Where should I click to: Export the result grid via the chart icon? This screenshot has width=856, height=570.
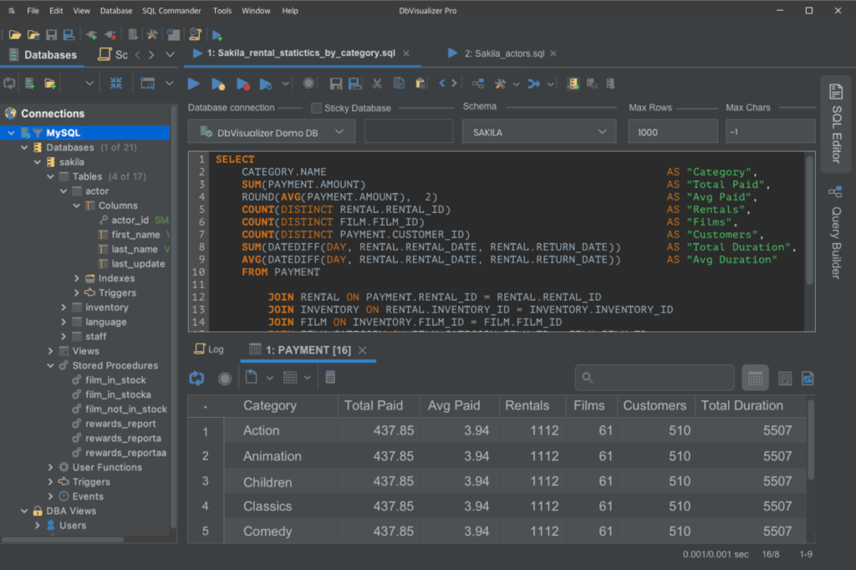[808, 378]
